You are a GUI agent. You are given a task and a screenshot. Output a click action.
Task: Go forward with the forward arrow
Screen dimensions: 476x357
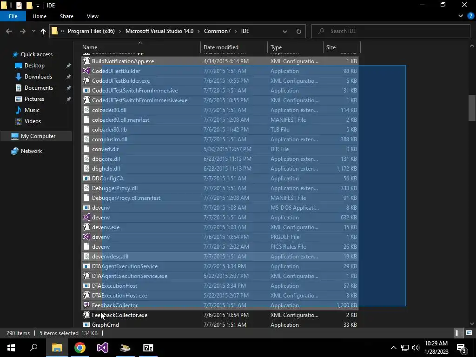tap(23, 31)
